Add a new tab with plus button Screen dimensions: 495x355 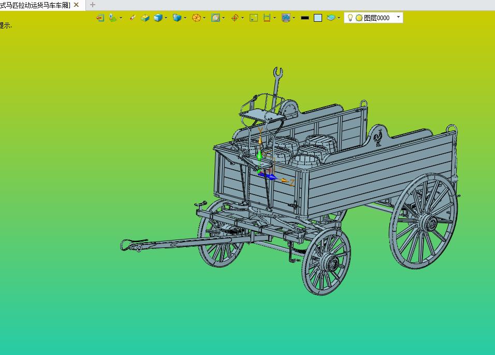(x=93, y=5)
